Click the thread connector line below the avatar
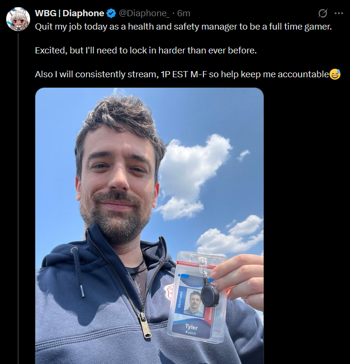The image size is (350, 364). tap(18, 198)
